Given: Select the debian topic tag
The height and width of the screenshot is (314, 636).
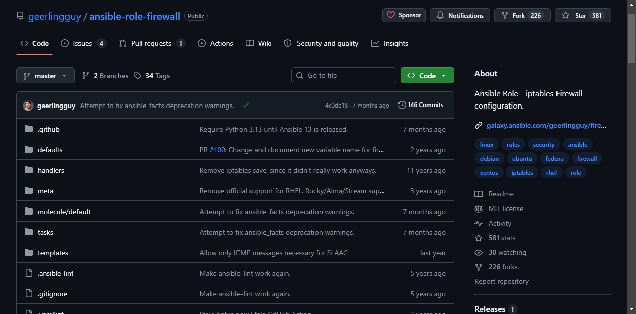Looking at the screenshot, I should [x=489, y=159].
